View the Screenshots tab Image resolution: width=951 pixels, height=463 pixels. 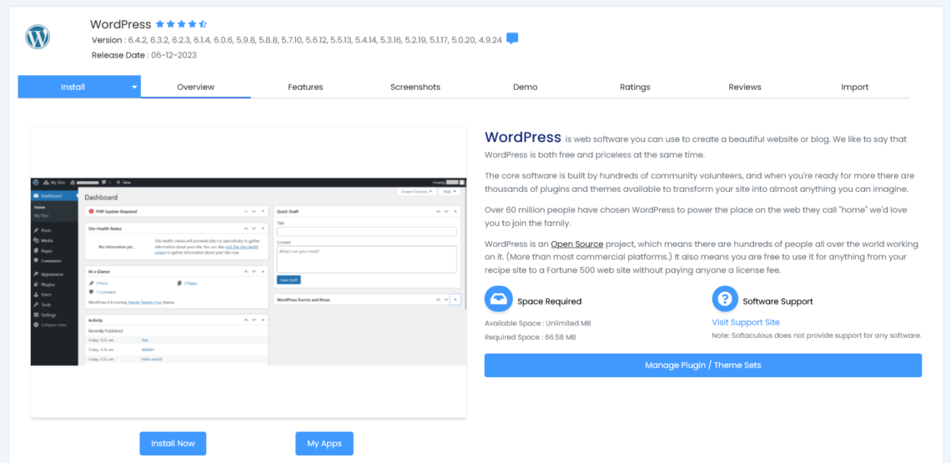(x=415, y=87)
